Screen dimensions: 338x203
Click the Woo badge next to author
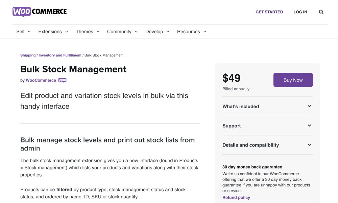[x=63, y=80]
